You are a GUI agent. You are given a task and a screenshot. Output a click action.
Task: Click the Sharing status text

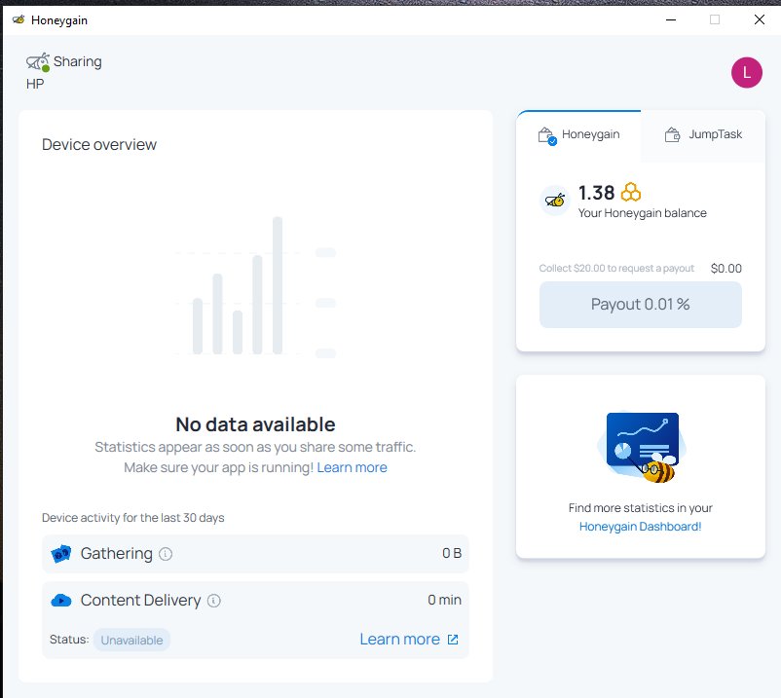pyautogui.click(x=77, y=61)
